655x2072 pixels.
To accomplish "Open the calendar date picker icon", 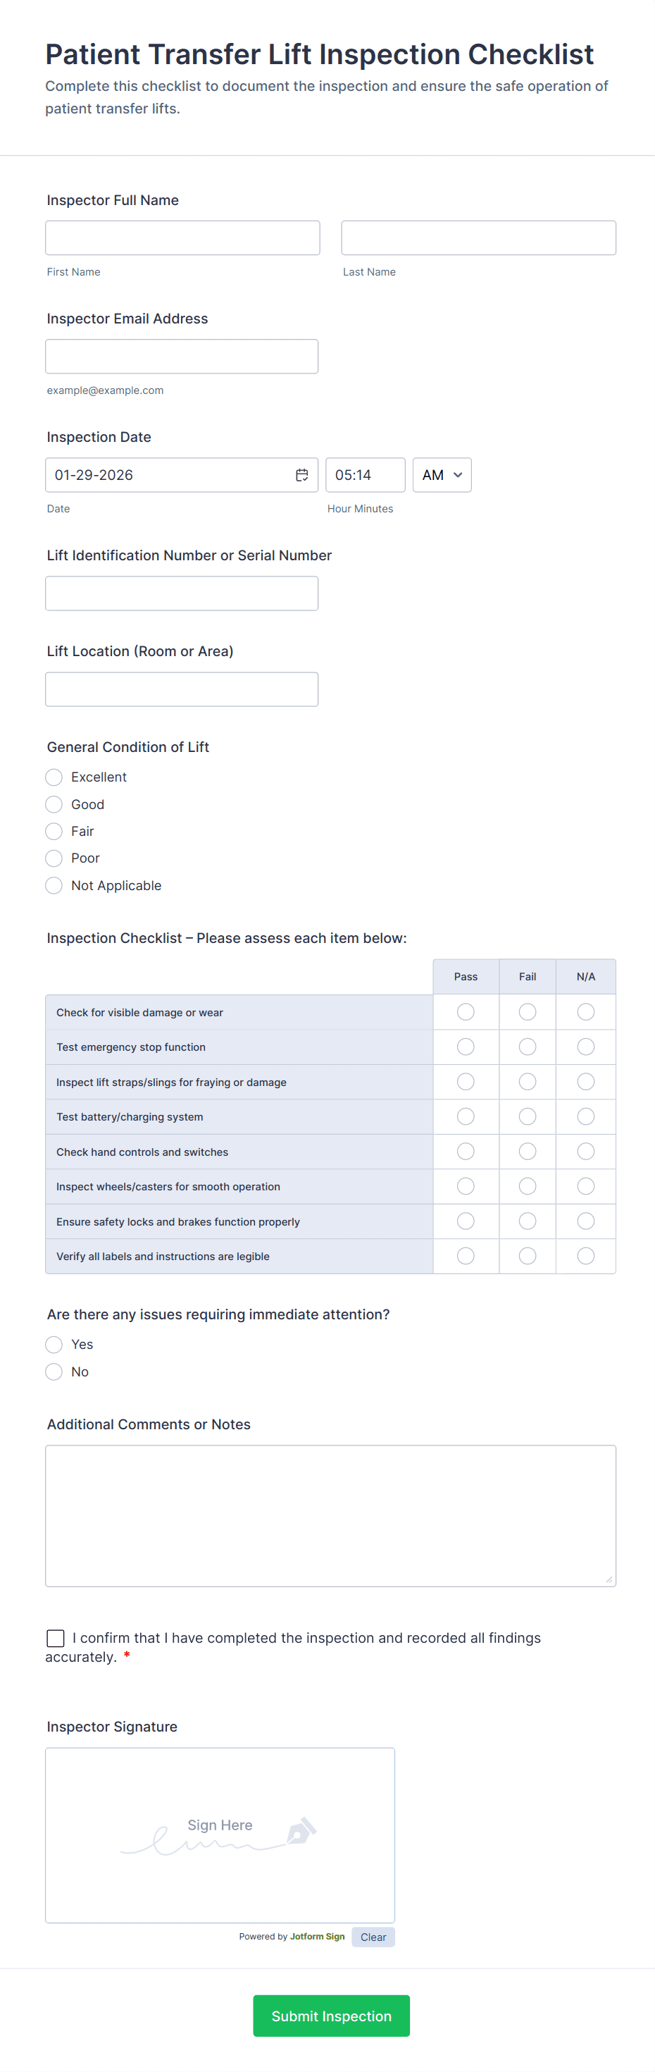I will pos(301,476).
